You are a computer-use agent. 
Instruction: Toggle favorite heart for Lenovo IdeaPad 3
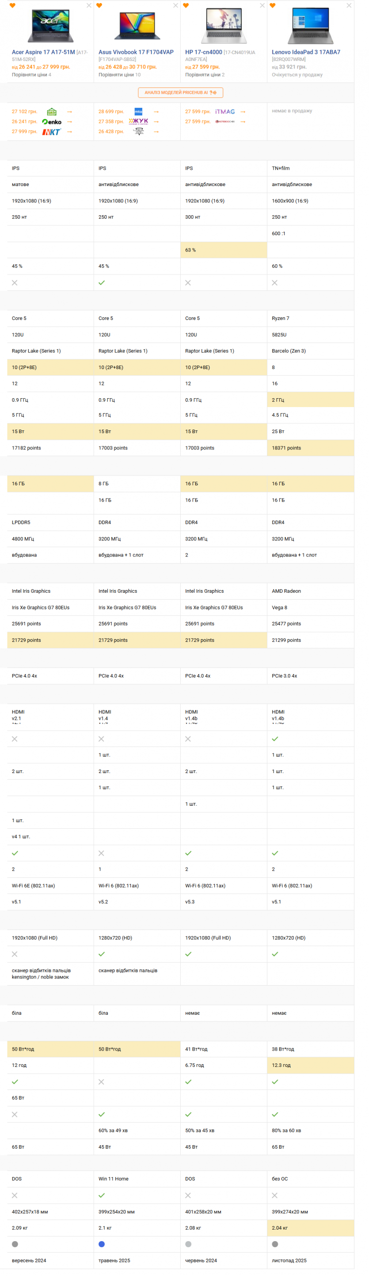pyautogui.click(x=272, y=5)
